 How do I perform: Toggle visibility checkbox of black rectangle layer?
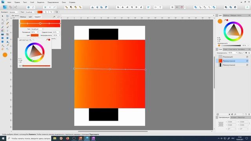(x=247, y=65)
